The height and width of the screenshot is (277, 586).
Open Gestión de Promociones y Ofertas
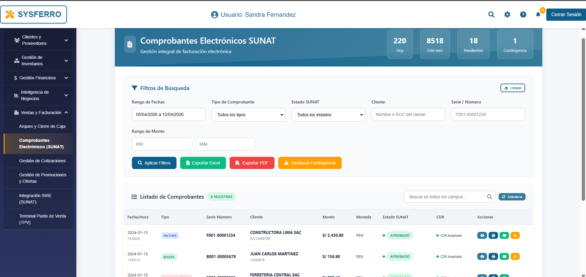[38, 178]
